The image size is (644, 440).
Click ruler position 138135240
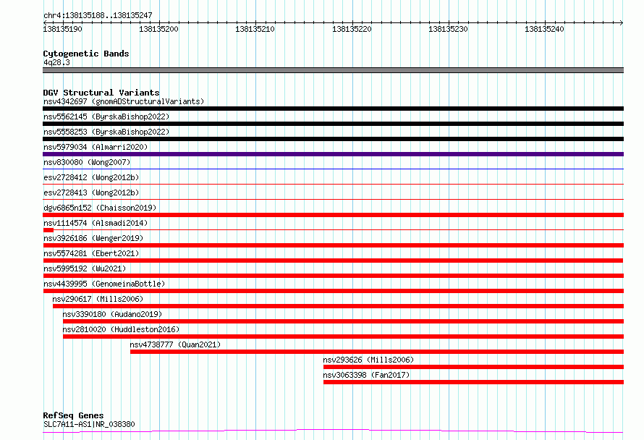544,29
